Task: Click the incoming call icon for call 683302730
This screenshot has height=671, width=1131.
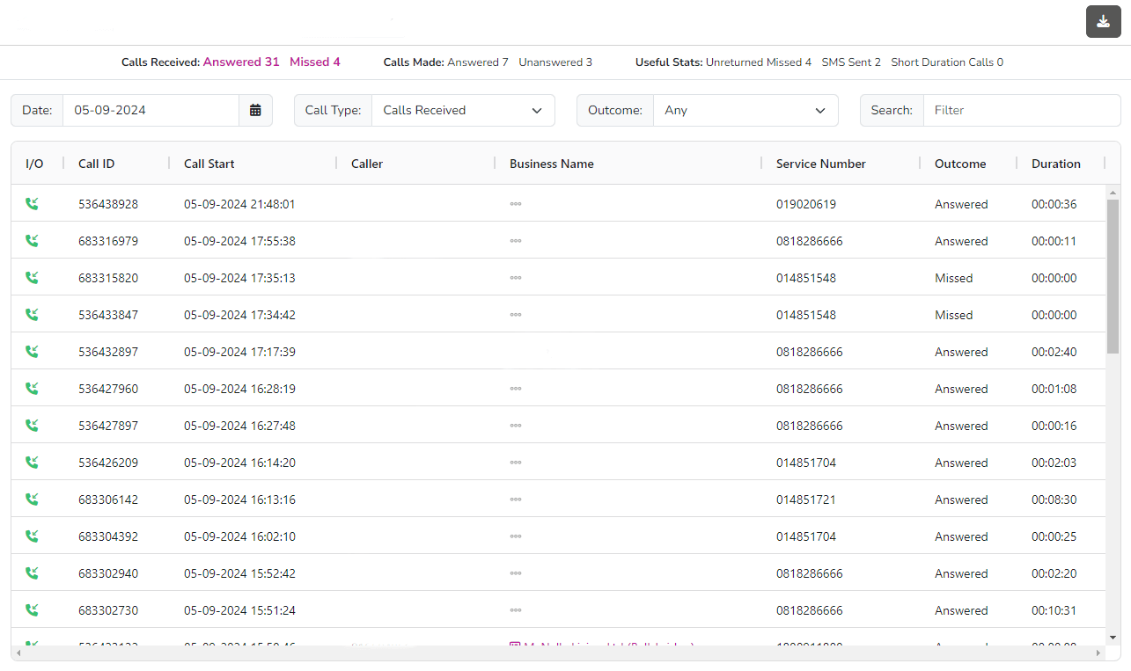Action: 33,610
